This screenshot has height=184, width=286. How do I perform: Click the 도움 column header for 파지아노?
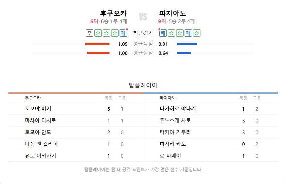coord(257,98)
